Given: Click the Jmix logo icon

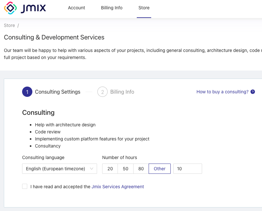Looking at the screenshot, I should point(11,8).
